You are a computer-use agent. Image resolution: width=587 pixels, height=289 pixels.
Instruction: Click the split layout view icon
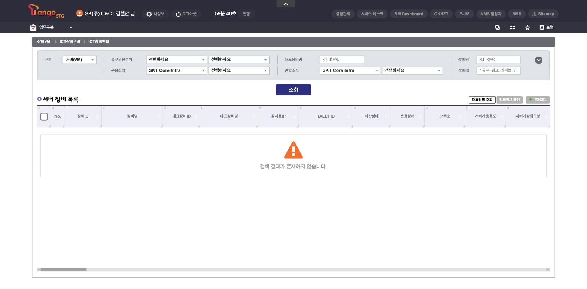coord(512,27)
